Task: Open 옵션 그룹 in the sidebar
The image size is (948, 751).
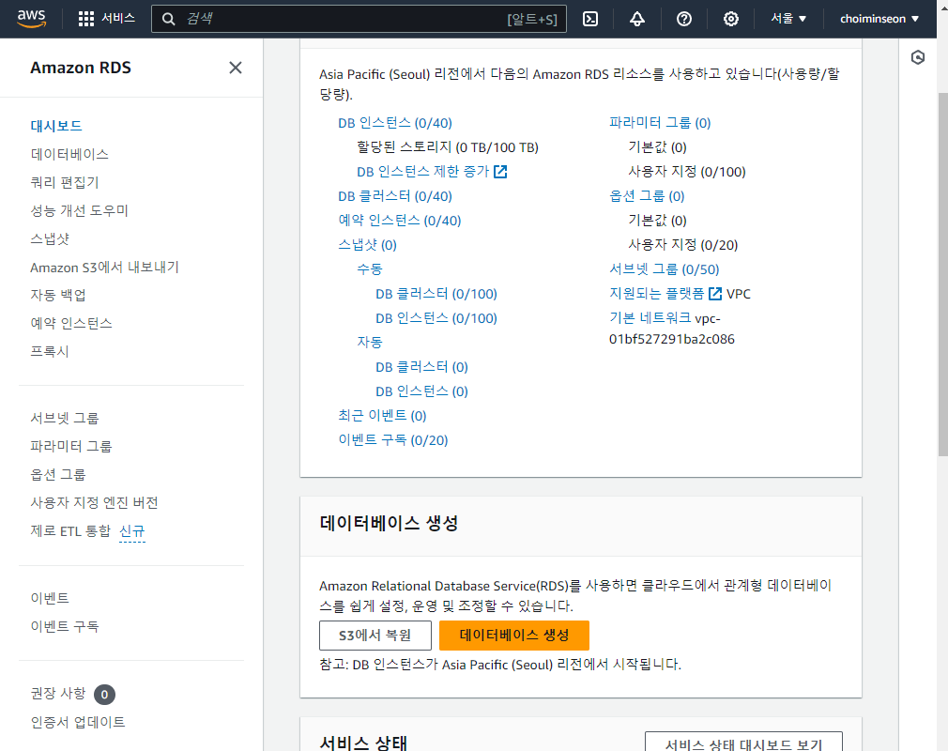Action: (58, 475)
